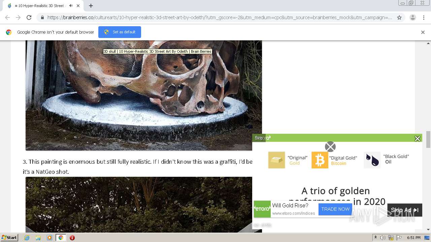View site security lock information
Image resolution: width=431 pixels, height=242 pixels.
pos(42,17)
